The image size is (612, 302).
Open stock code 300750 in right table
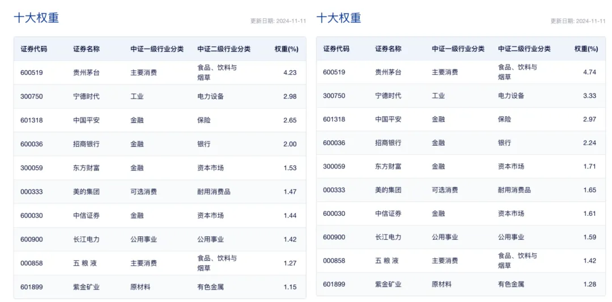point(334,96)
